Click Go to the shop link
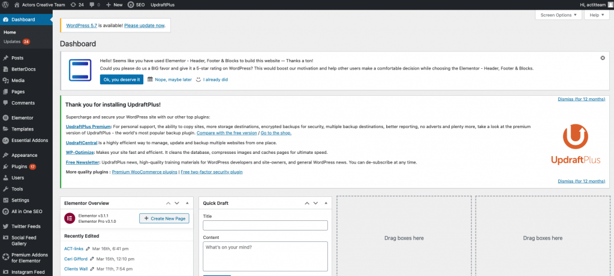This screenshot has width=614, height=276. (276, 133)
